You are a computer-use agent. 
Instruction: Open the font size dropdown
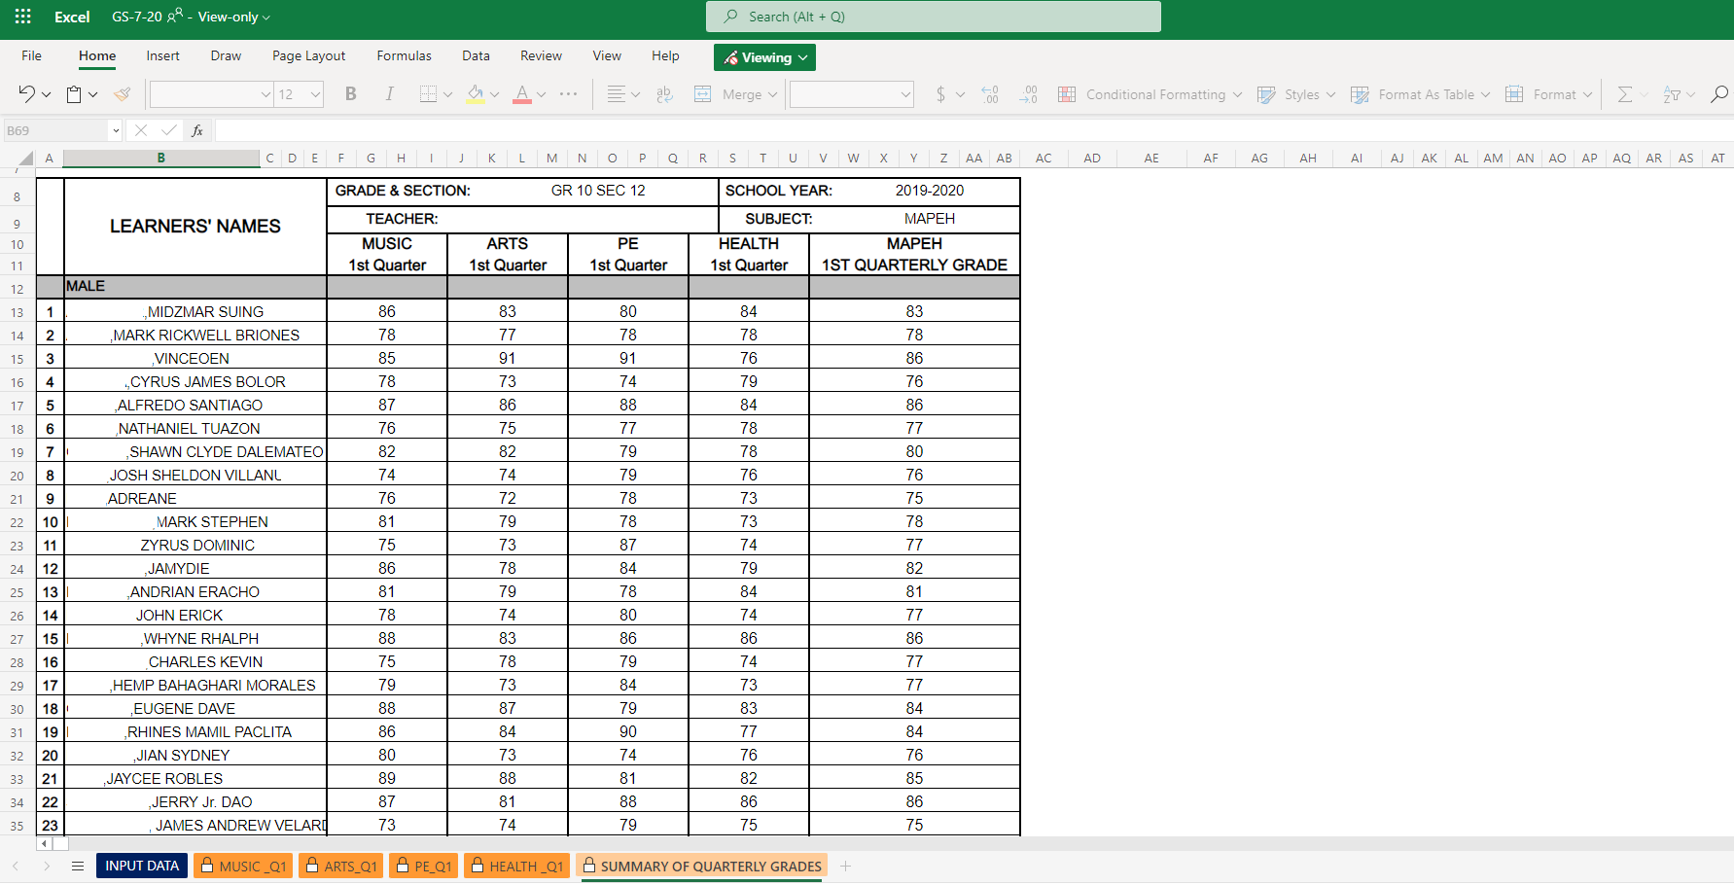coord(315,94)
